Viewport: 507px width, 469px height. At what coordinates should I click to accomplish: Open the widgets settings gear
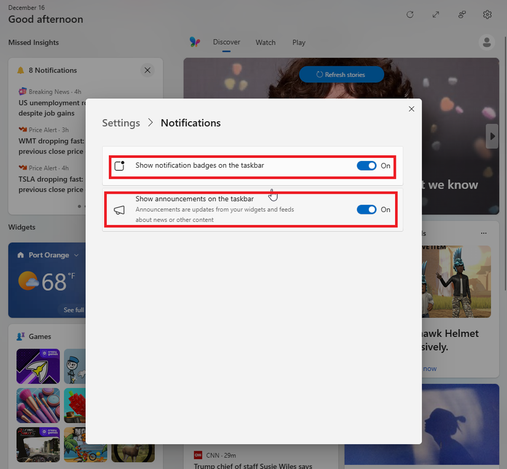[x=487, y=14]
